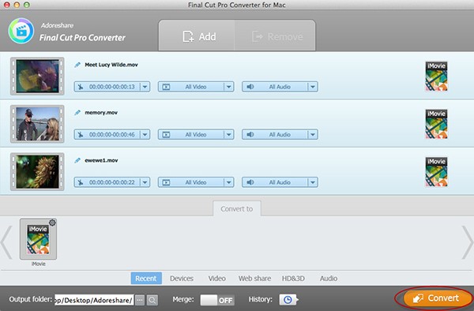Open iMovie preset settings gear

click(52, 223)
